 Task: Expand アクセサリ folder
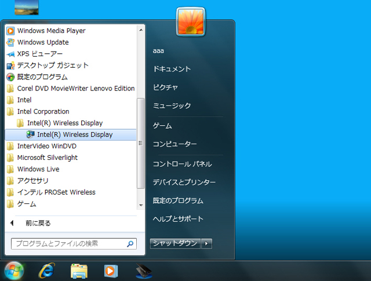(71, 181)
